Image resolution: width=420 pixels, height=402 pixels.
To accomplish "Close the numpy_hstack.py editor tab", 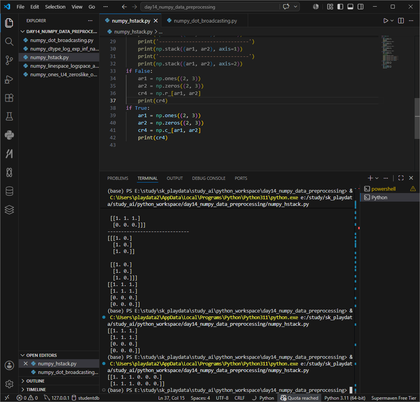I will coord(156,21).
